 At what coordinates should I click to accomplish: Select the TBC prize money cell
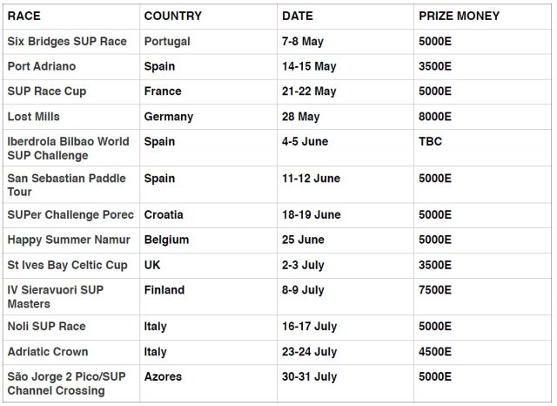point(431,141)
